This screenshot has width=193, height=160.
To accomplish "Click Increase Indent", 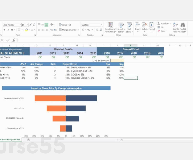I will click(55, 30).
